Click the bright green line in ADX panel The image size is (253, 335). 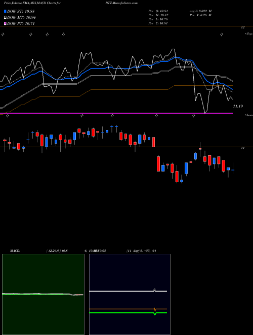pyautogui.click(x=128, y=313)
